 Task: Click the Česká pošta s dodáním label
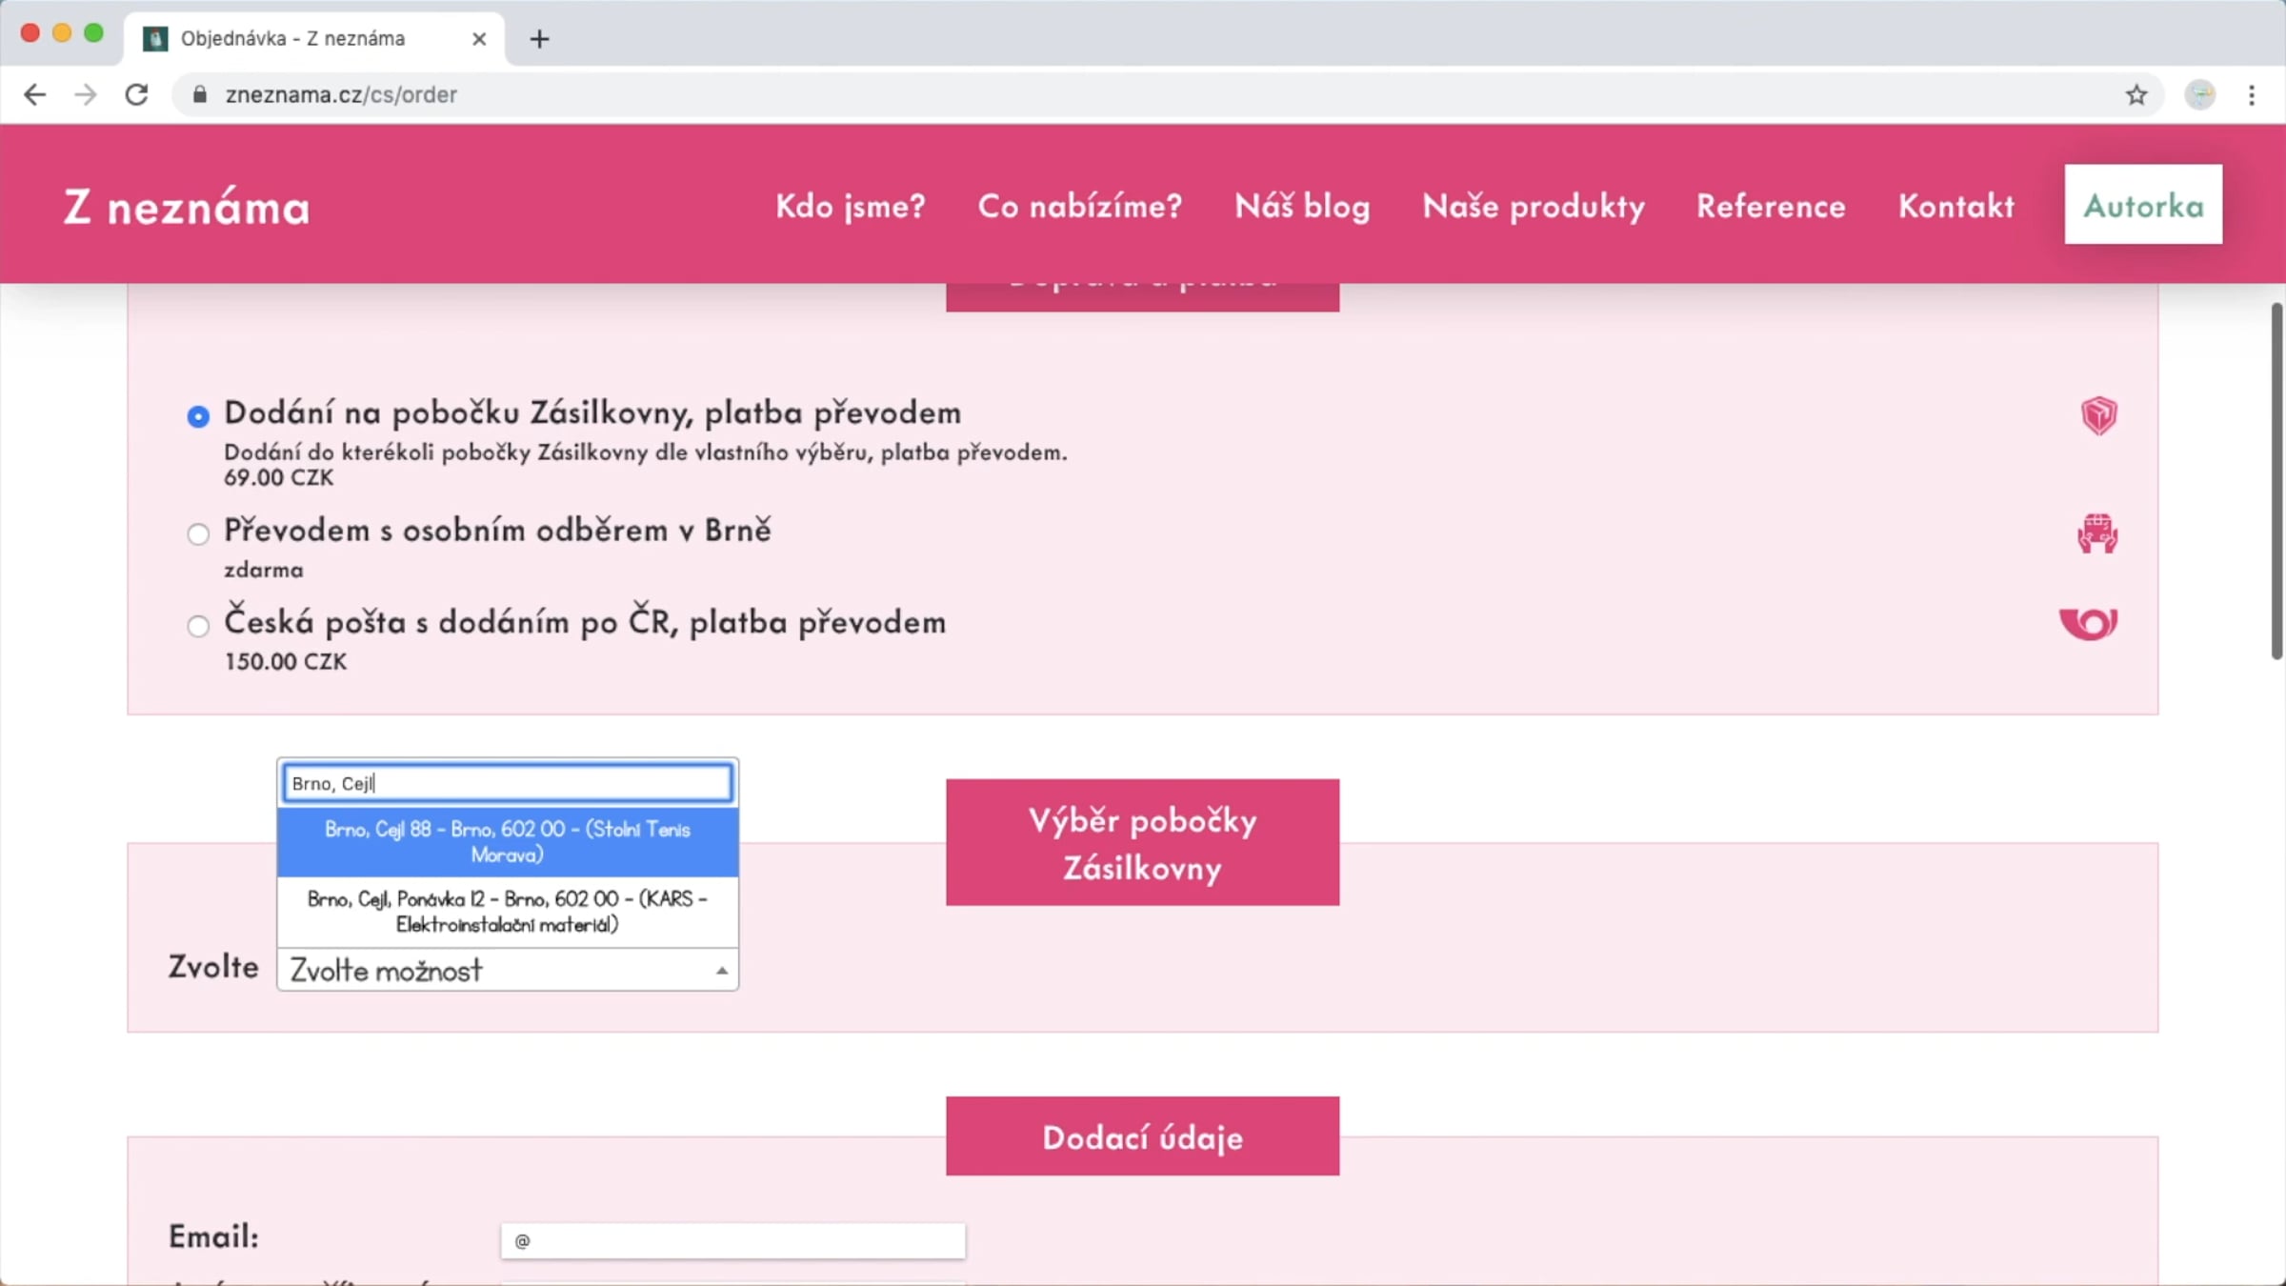(585, 621)
